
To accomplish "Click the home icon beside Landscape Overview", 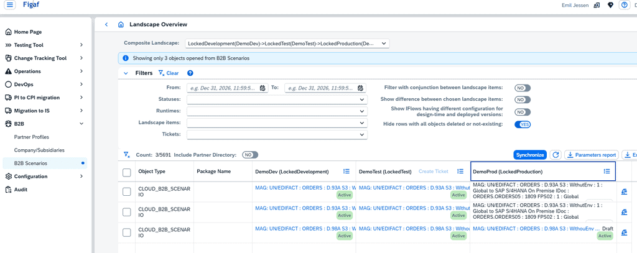I will pyautogui.click(x=121, y=24).
